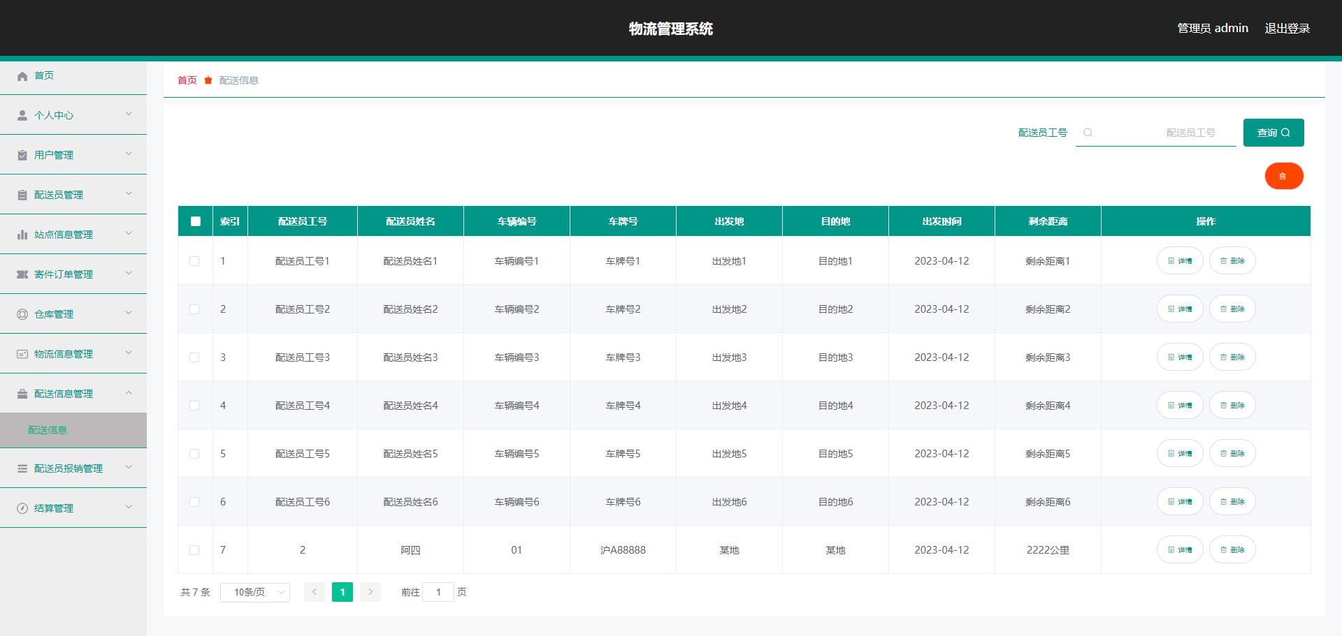This screenshot has height=636, width=1342.
Task: Open 详情 for row 配送员工号1
Action: pyautogui.click(x=1180, y=260)
